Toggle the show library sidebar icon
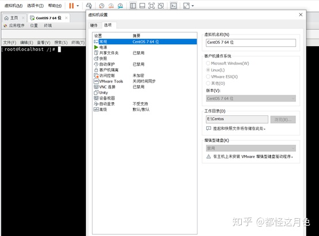The width and height of the screenshot is (319, 236). 133,6
